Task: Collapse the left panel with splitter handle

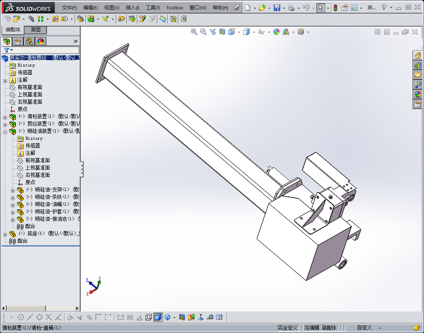Action: coord(82,169)
